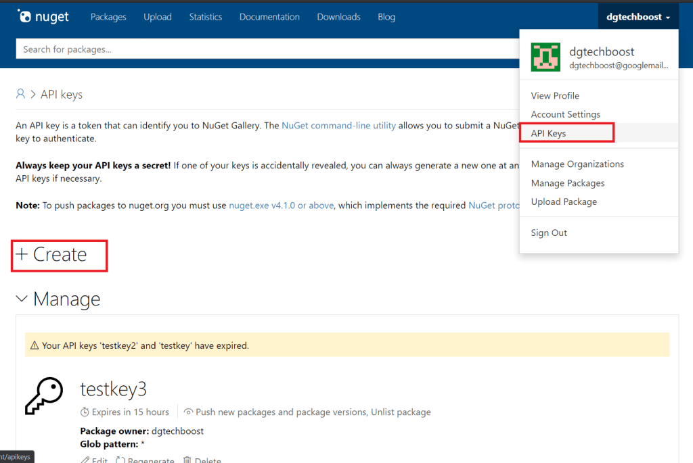Open the Packages page in navigation
693x463 pixels.
pyautogui.click(x=108, y=17)
